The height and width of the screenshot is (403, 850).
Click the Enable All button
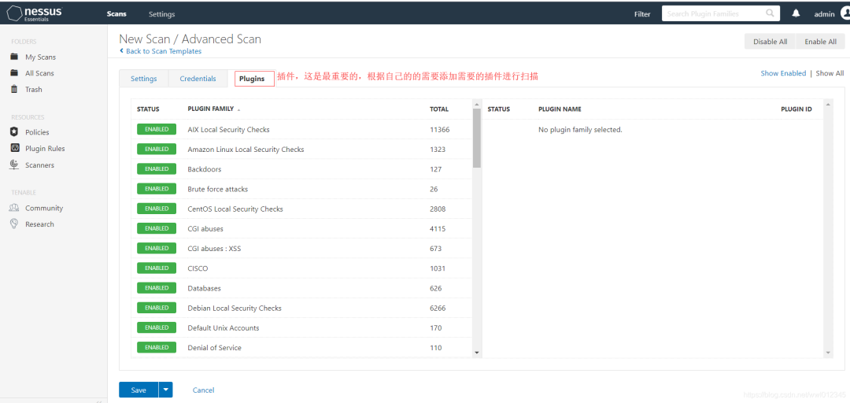[820, 41]
